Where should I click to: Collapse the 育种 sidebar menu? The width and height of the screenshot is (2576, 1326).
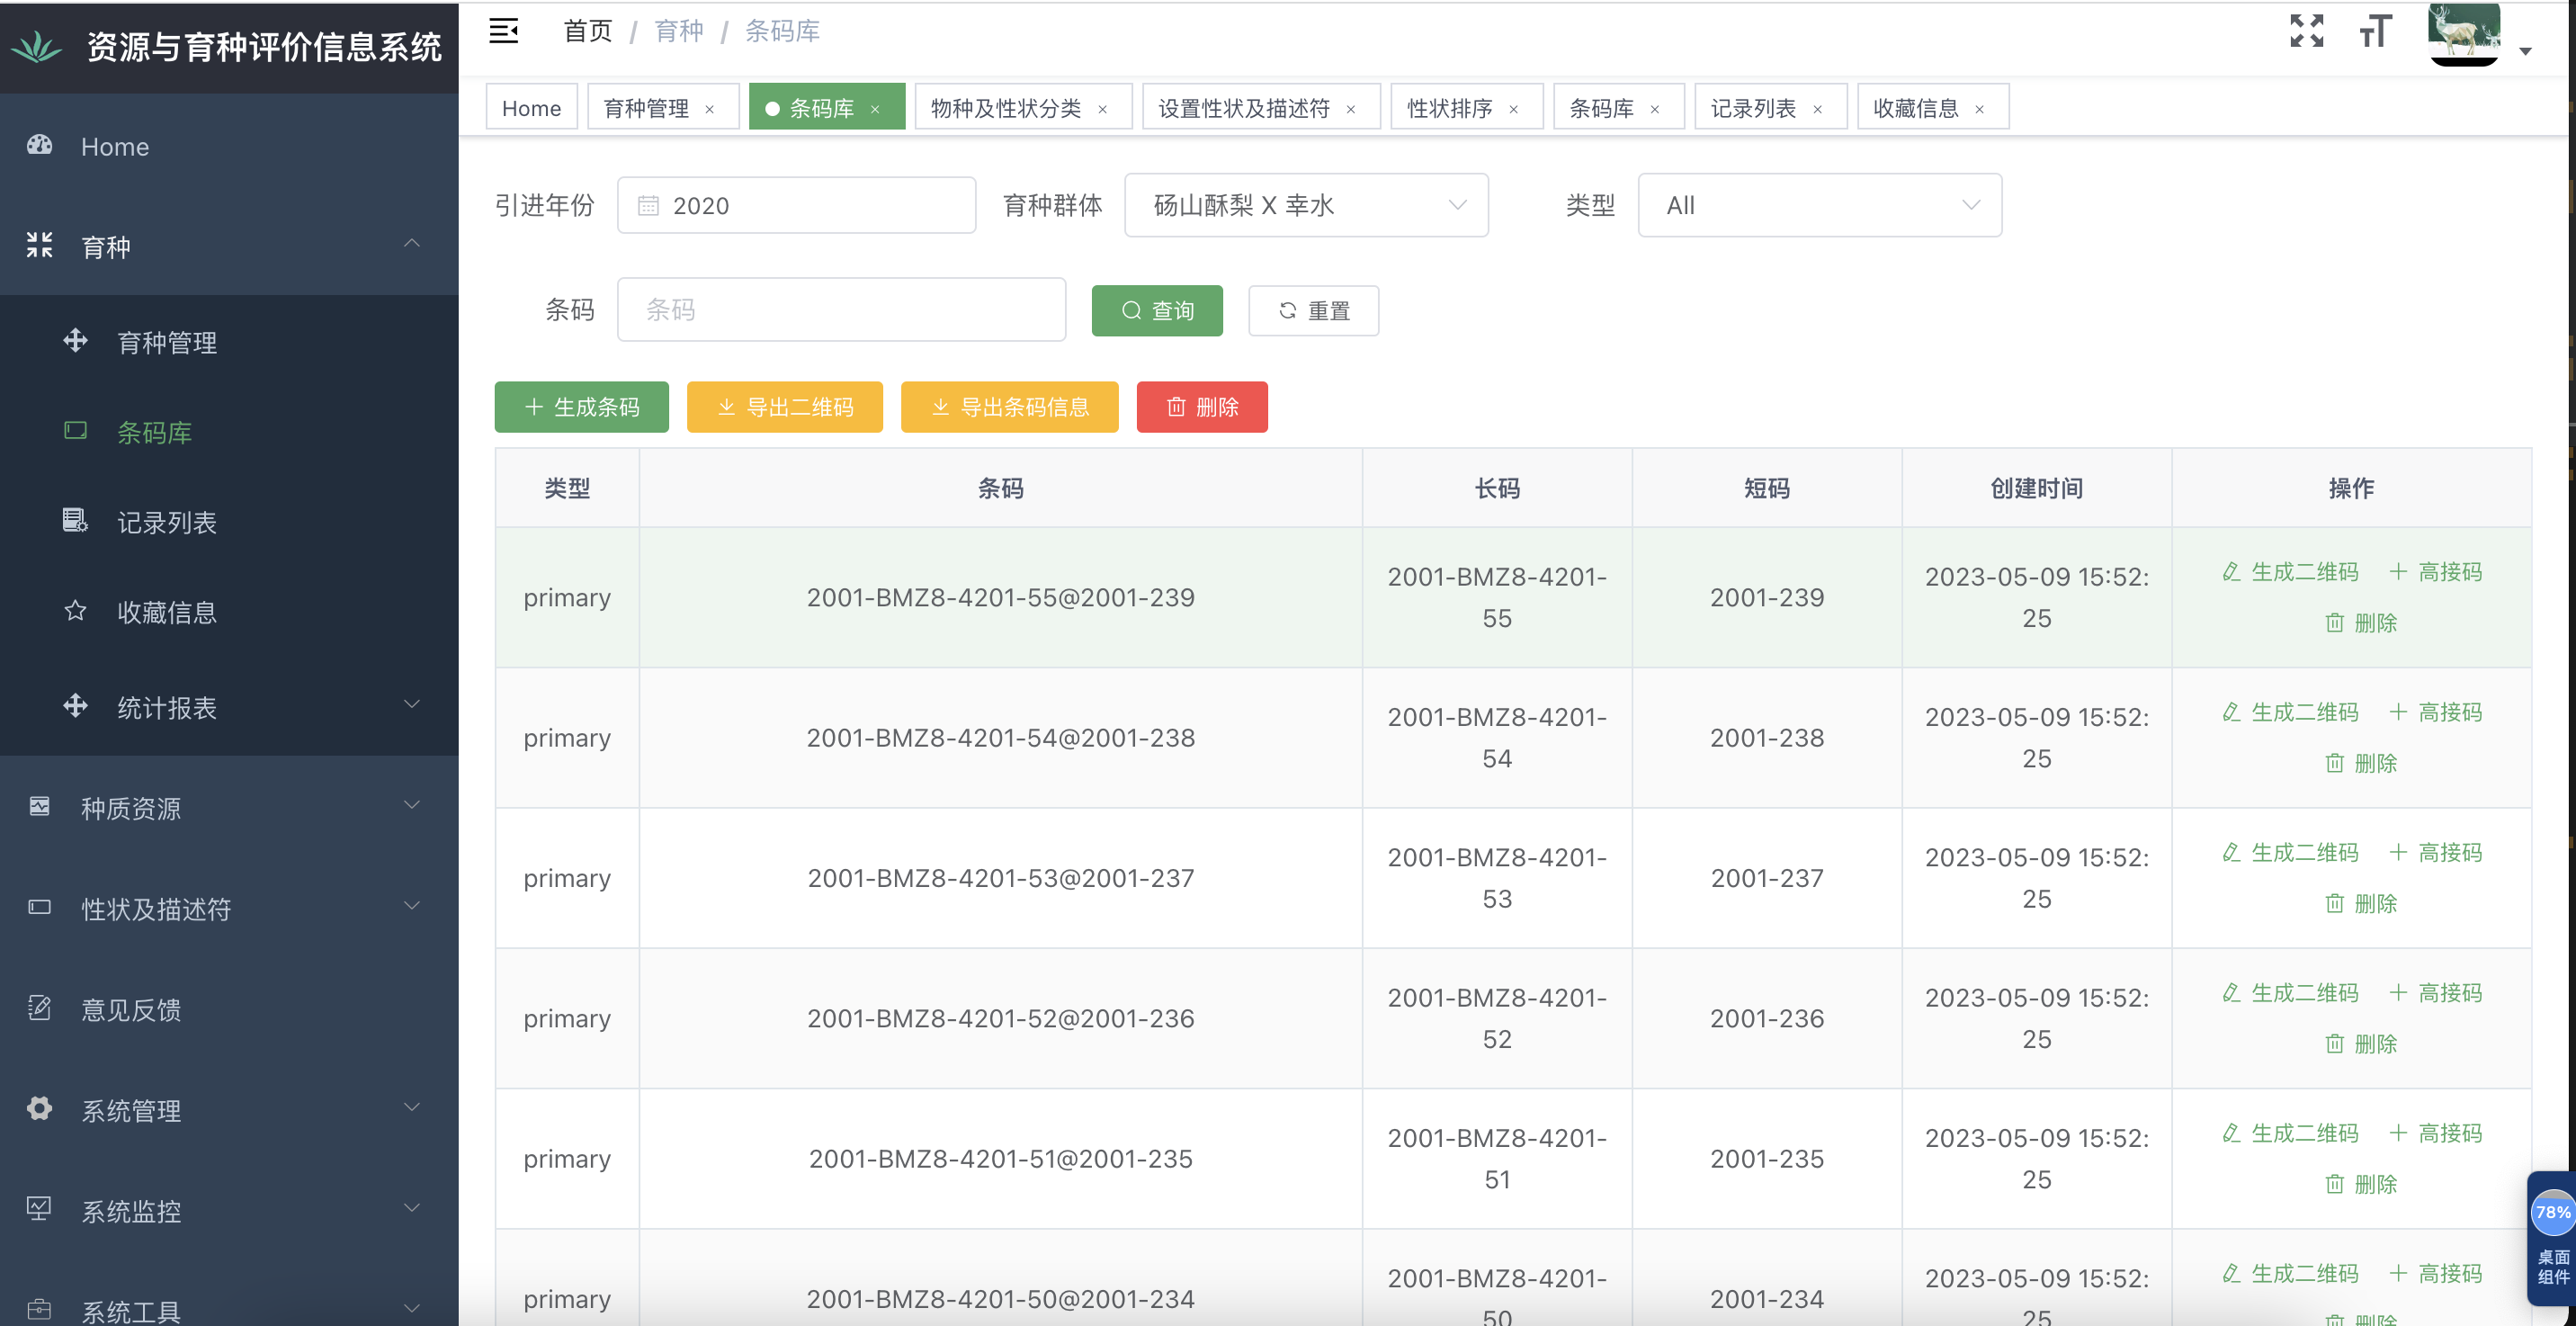click(x=229, y=246)
